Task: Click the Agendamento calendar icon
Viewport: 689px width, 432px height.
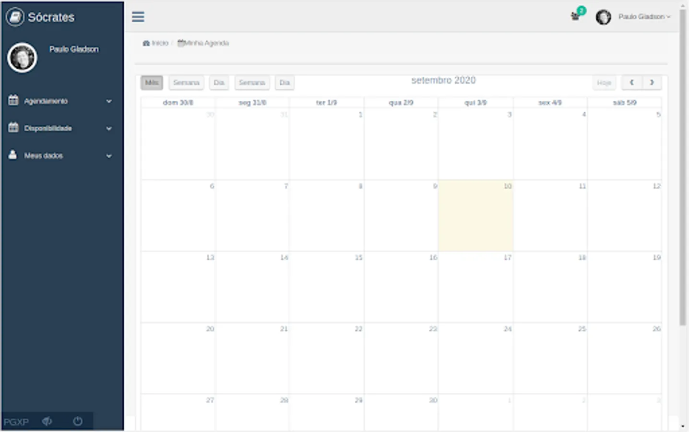Action: coord(13,100)
